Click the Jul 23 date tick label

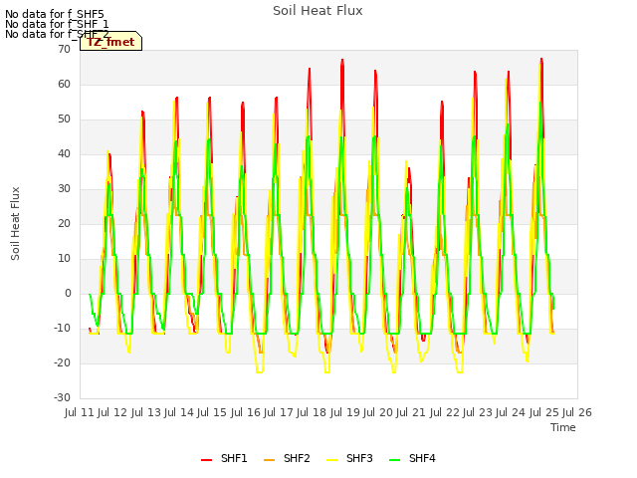[478, 412]
